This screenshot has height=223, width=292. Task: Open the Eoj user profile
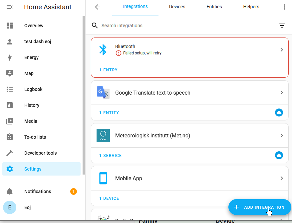coord(41,207)
